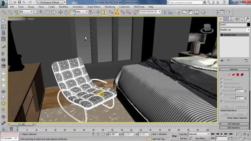Enable Ignore Visible Edges checkbox

coord(222,87)
